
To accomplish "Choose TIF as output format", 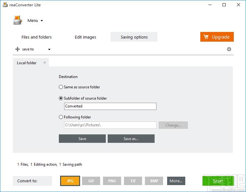I will (x=133, y=181).
